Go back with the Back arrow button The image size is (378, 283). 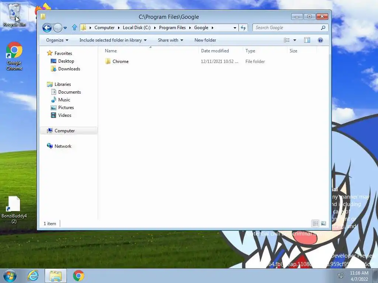[47, 28]
